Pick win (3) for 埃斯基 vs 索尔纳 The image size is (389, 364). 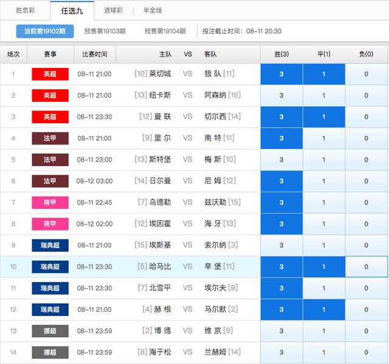(x=281, y=245)
